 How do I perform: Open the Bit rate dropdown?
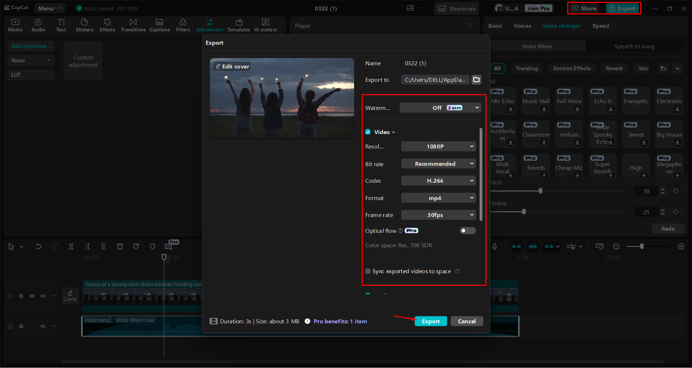[x=438, y=164]
